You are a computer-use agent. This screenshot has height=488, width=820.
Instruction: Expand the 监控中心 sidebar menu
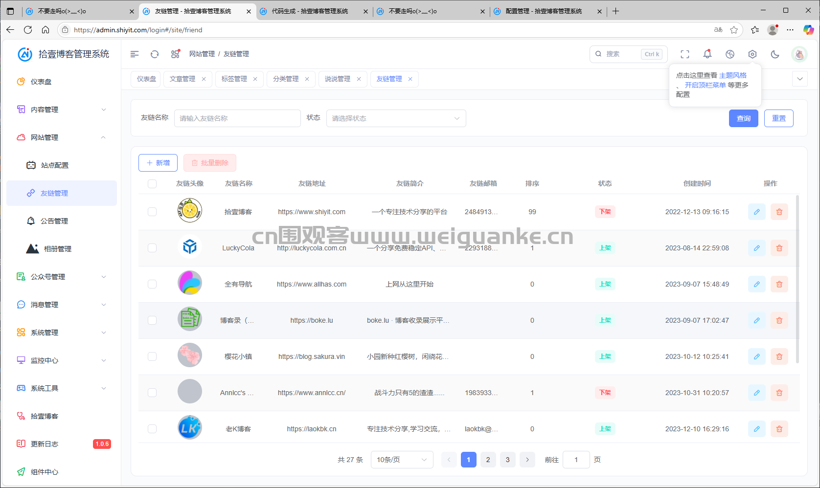62,360
